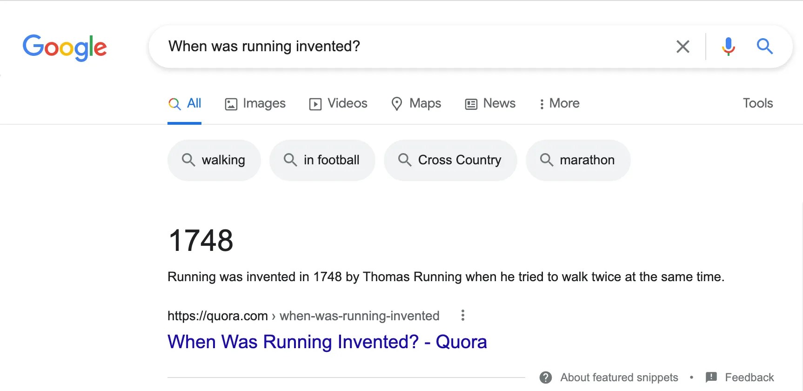Activate voice search with the microphone icon
803x391 pixels.
[x=728, y=47]
